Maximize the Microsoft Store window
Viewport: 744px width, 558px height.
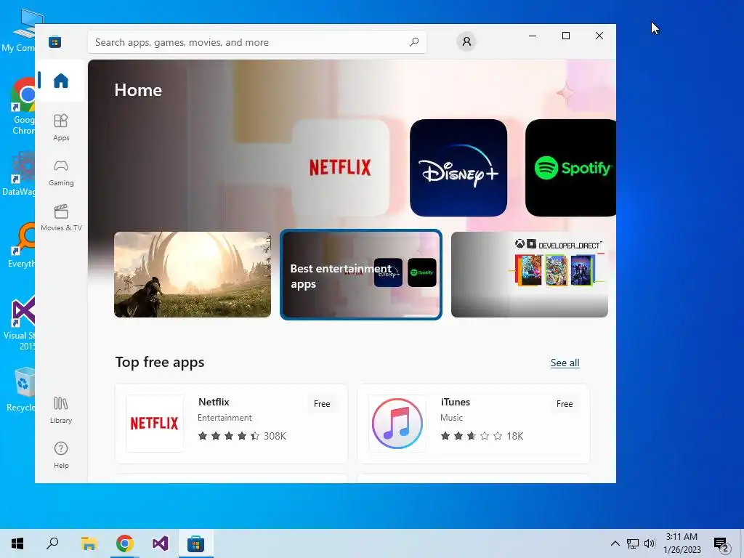click(565, 36)
